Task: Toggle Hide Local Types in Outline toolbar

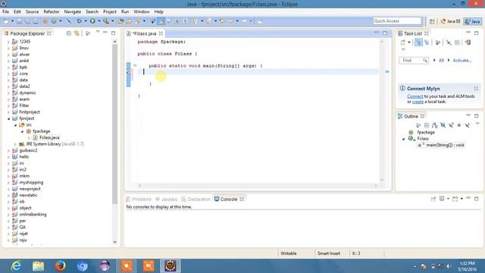Action: (x=467, y=125)
